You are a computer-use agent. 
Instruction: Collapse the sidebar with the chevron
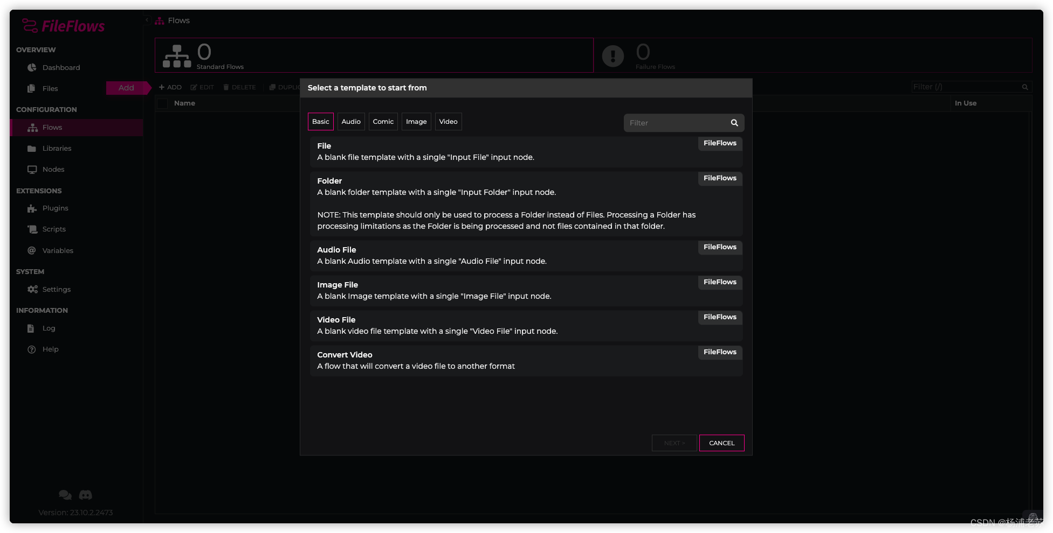(147, 20)
